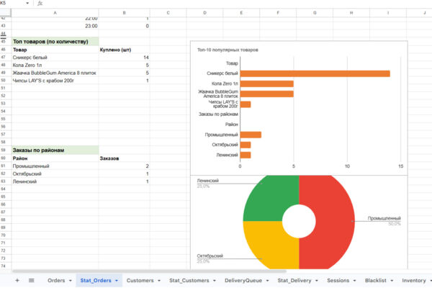Image resolution: width=432 pixels, height=288 pixels.
Task: Add a new sheet with plus icon
Action: click(x=17, y=280)
